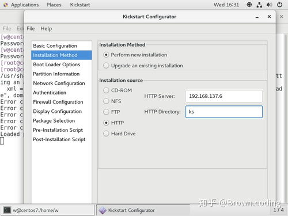Open the volume speaker icon

(x=269, y=5)
